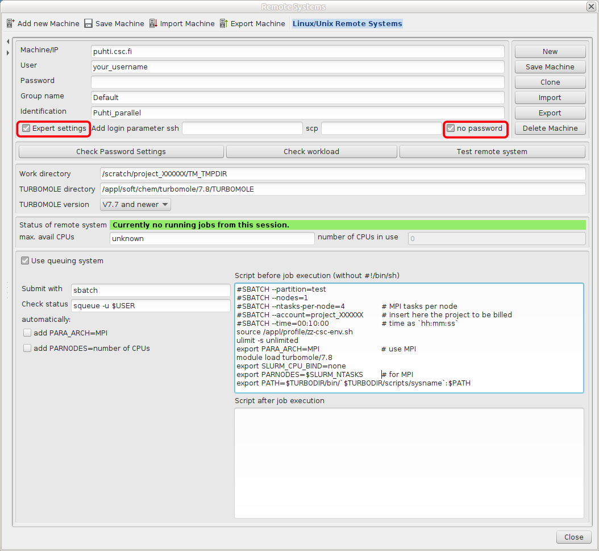
Task: Close the Remote Systems window with X
Action: point(590,6)
